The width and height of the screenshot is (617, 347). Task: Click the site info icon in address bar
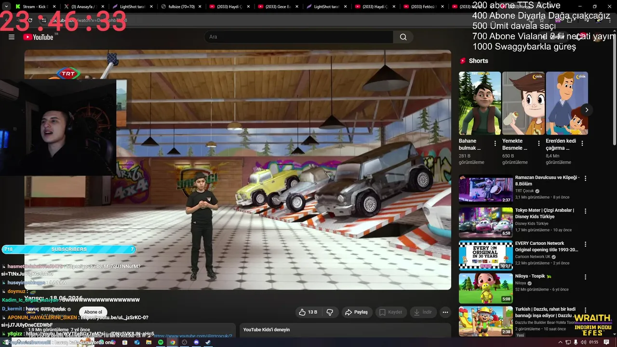[x=44, y=20]
